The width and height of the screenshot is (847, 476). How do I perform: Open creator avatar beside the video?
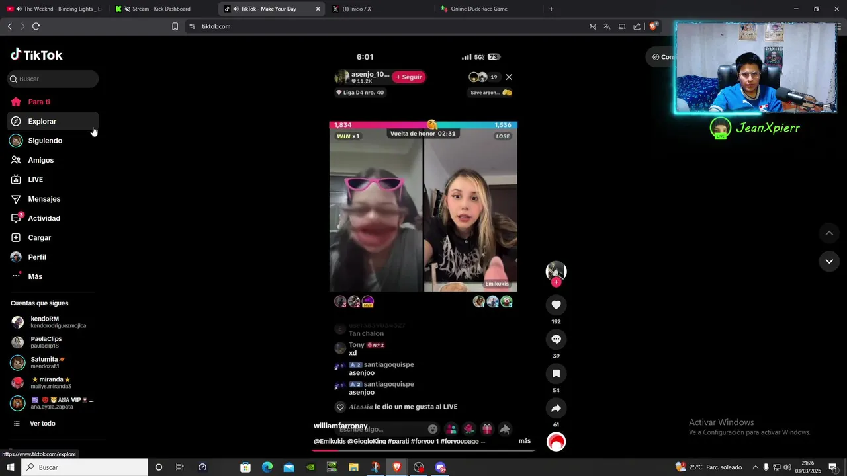tap(556, 270)
